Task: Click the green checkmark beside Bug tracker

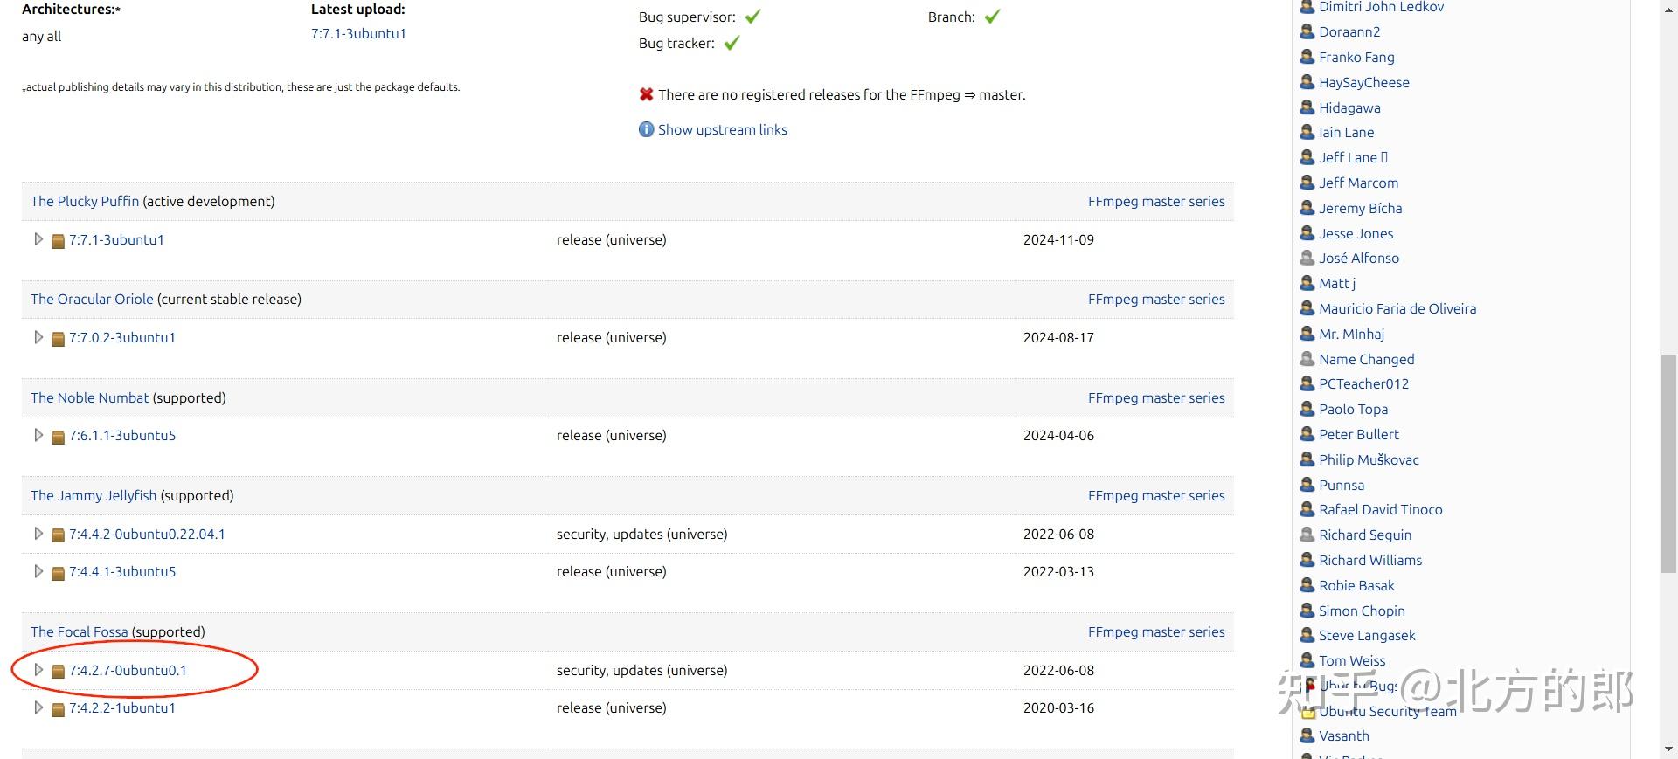Action: [732, 43]
